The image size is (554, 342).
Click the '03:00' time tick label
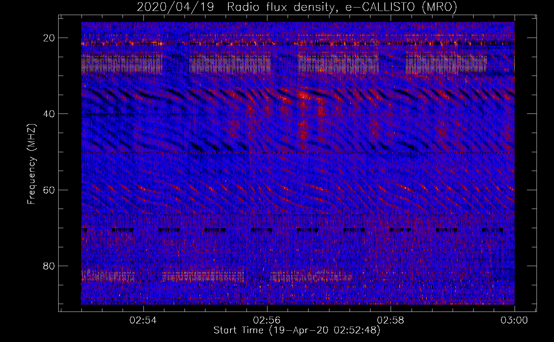514,320
